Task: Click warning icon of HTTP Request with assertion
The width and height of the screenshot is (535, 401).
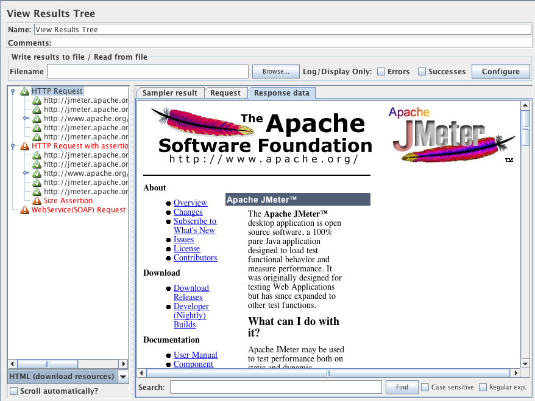Action: tap(24, 146)
